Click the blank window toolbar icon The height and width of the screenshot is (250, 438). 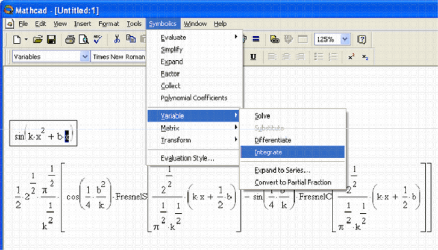click(303, 39)
